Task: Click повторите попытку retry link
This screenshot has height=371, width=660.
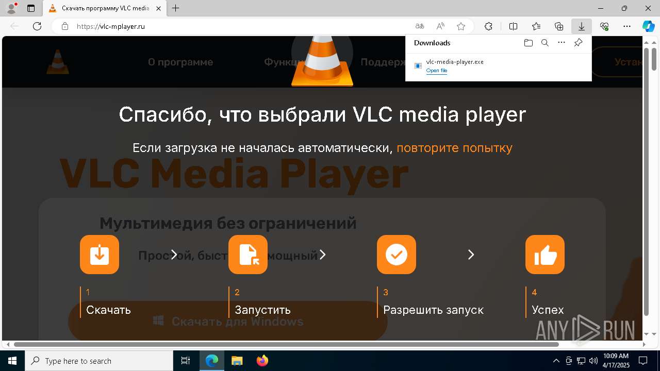Action: tap(454, 148)
